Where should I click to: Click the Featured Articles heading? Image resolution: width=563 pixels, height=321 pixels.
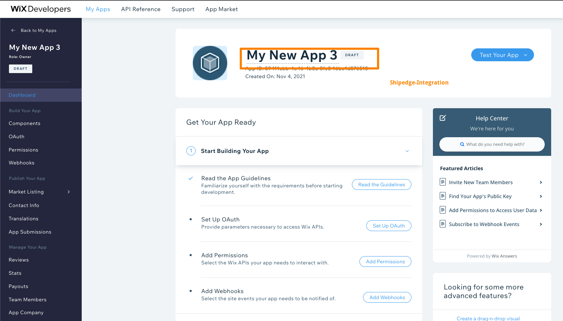[x=462, y=168]
